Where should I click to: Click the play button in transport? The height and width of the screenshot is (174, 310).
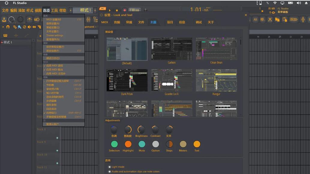(110, 10)
